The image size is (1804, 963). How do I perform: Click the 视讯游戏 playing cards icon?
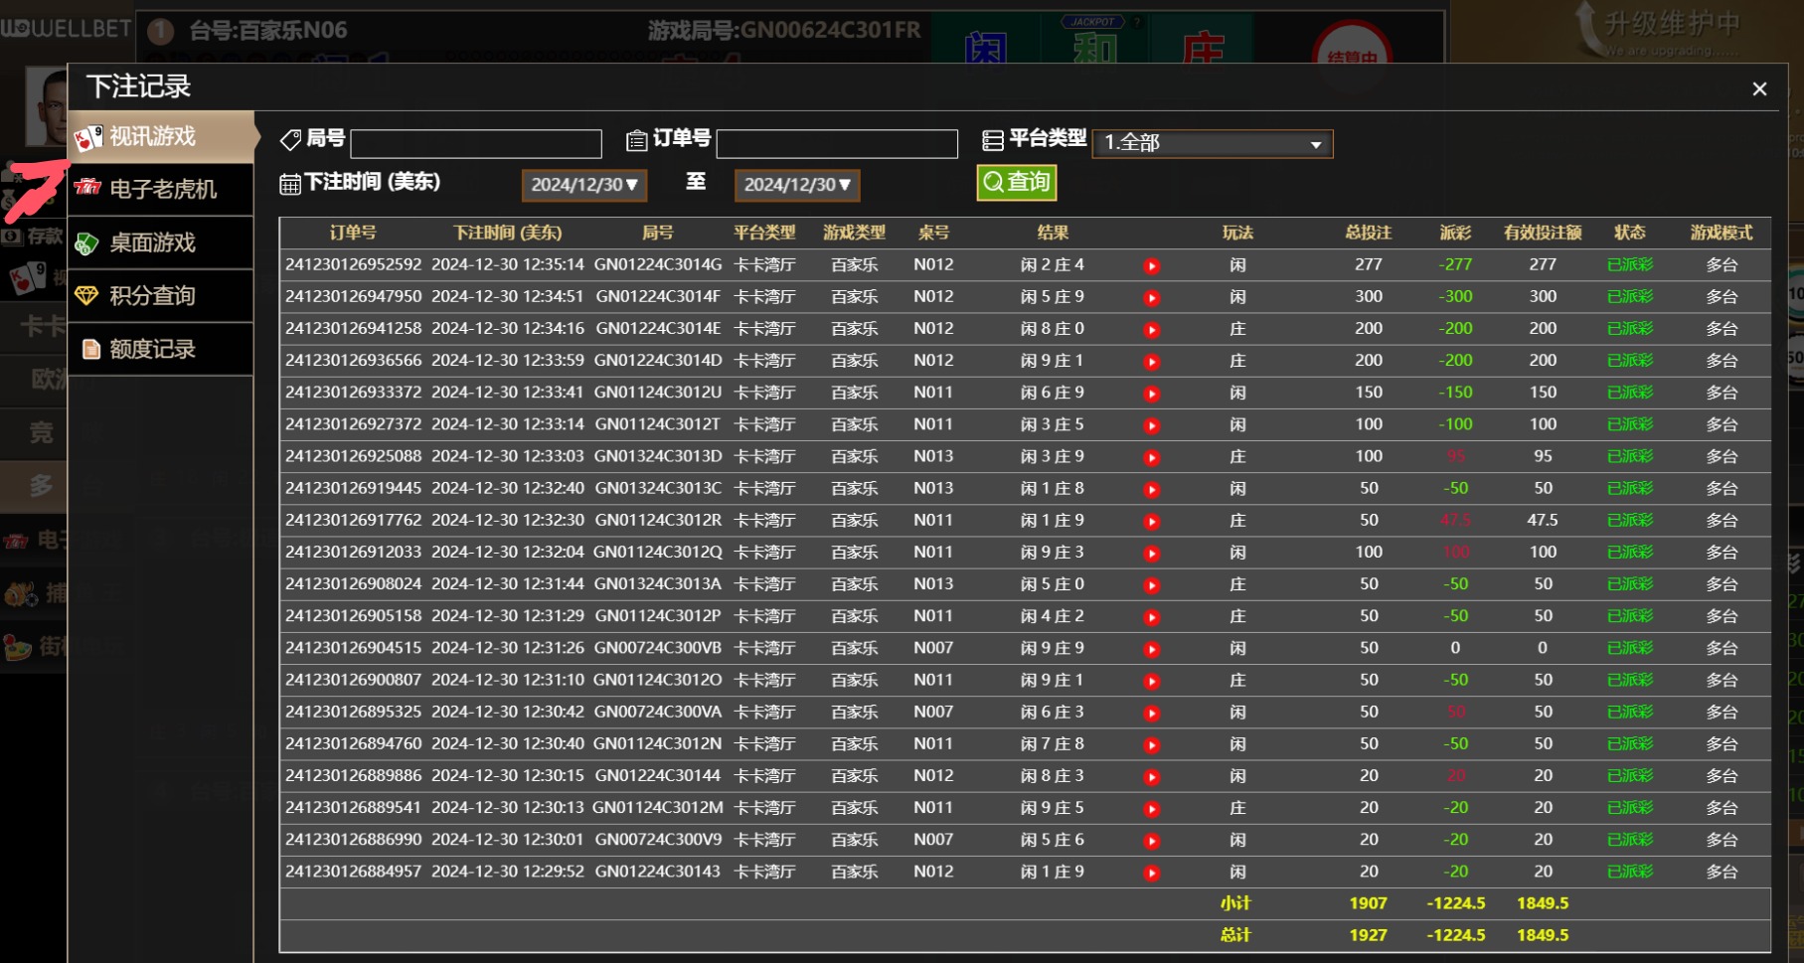[88, 137]
